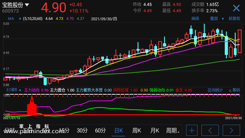Select the 月K monthly chart tab
This screenshot has height=138, width=245.
[x=155, y=130]
